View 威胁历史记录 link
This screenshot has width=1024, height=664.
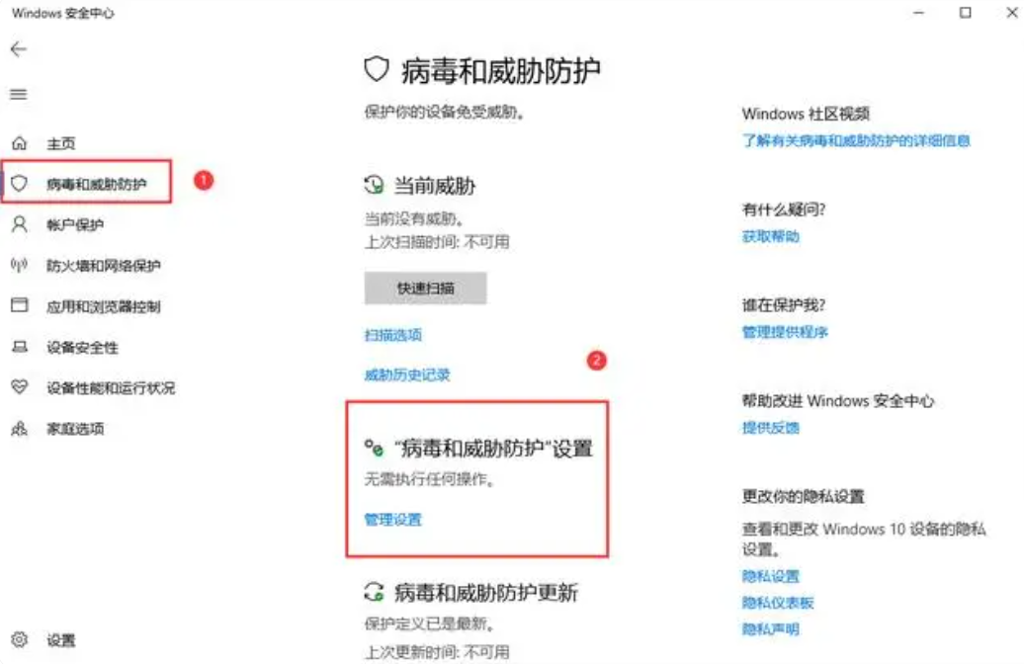[x=407, y=374]
